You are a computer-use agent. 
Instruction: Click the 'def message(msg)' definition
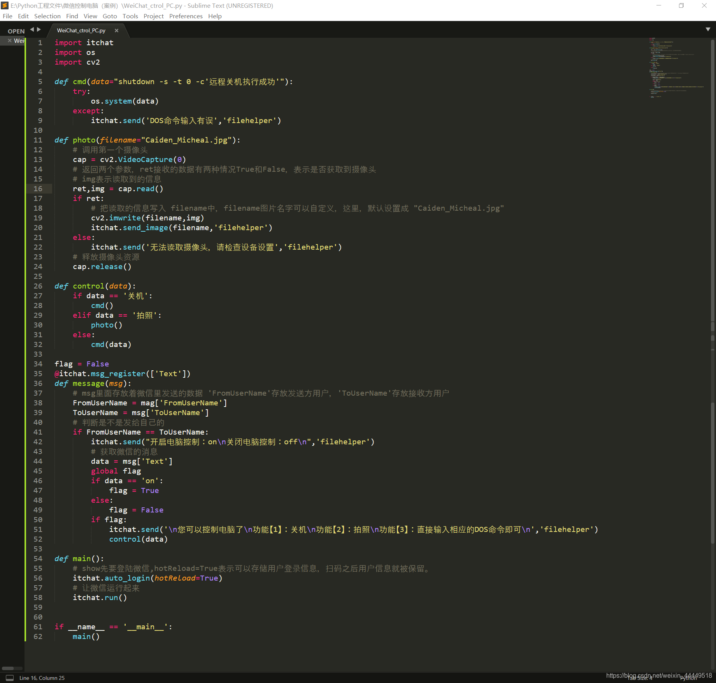(x=93, y=383)
